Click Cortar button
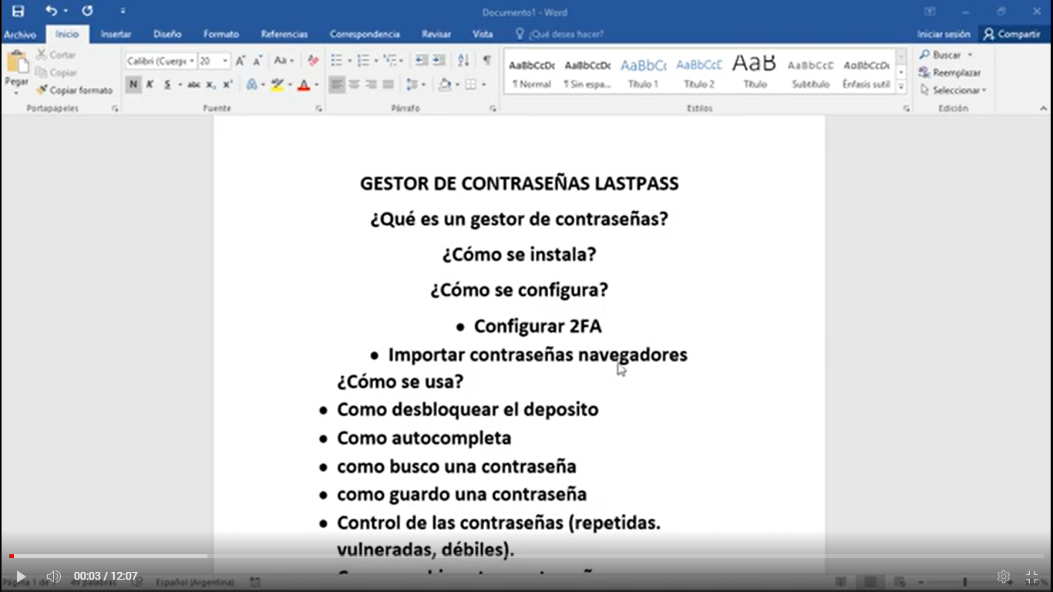This screenshot has width=1053, height=592. point(56,55)
